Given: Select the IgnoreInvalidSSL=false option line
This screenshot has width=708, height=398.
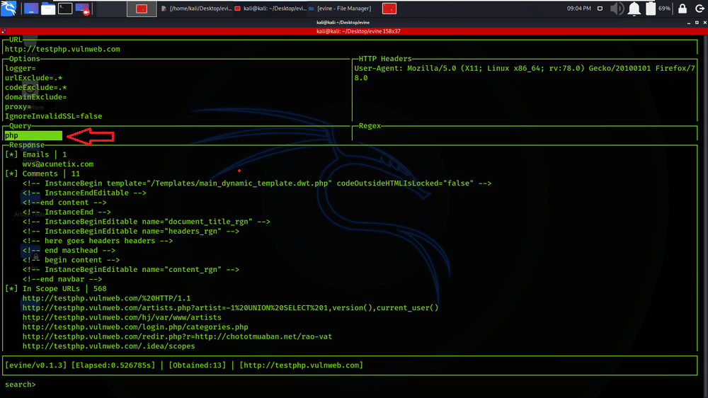Looking at the screenshot, I should click(53, 116).
